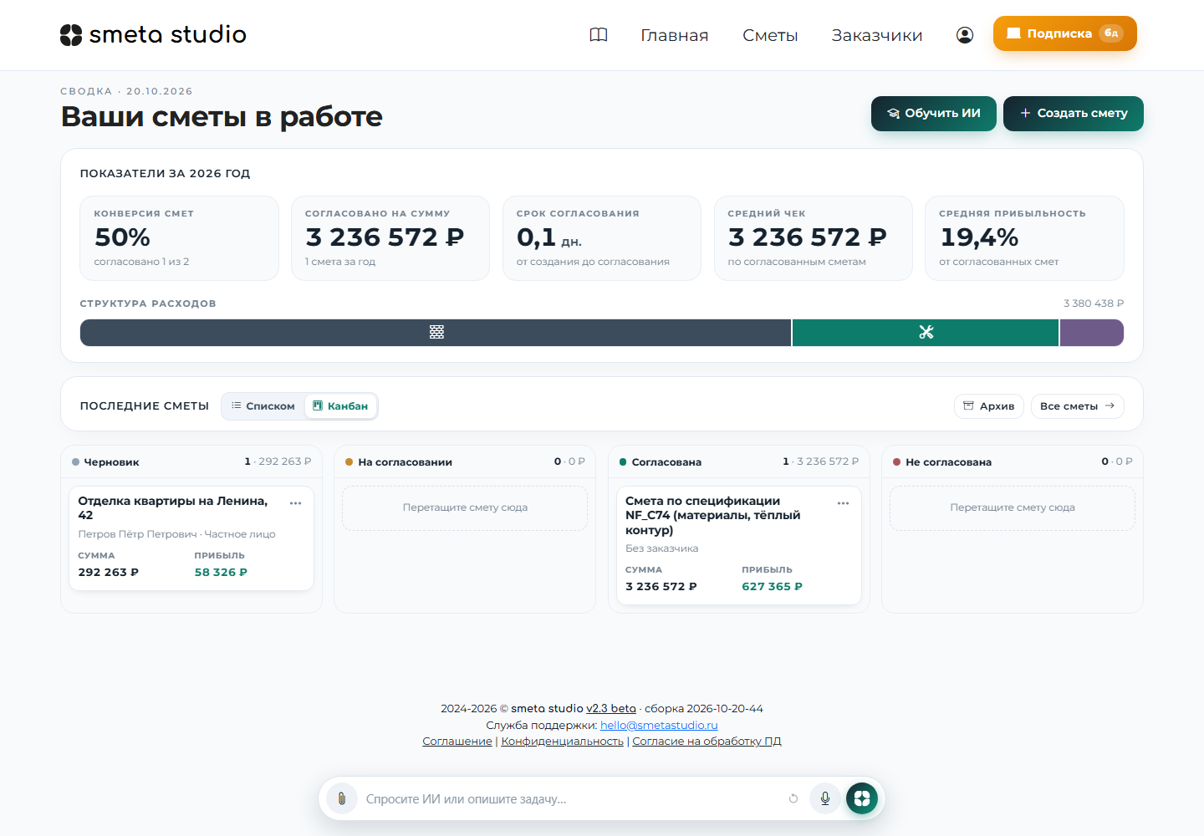Open the Соглашение link
Viewport: 1204px width, 836px height.
457,742
